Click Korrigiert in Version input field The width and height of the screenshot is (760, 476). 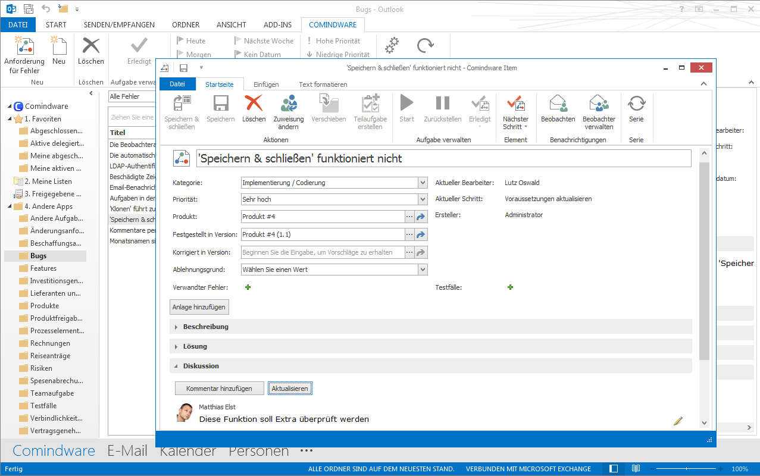click(x=323, y=252)
